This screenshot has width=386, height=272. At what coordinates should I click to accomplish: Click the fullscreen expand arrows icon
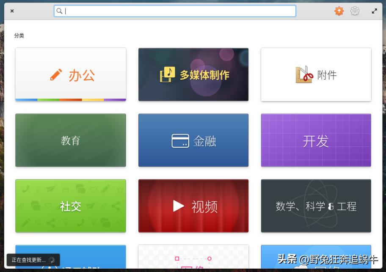click(x=374, y=11)
